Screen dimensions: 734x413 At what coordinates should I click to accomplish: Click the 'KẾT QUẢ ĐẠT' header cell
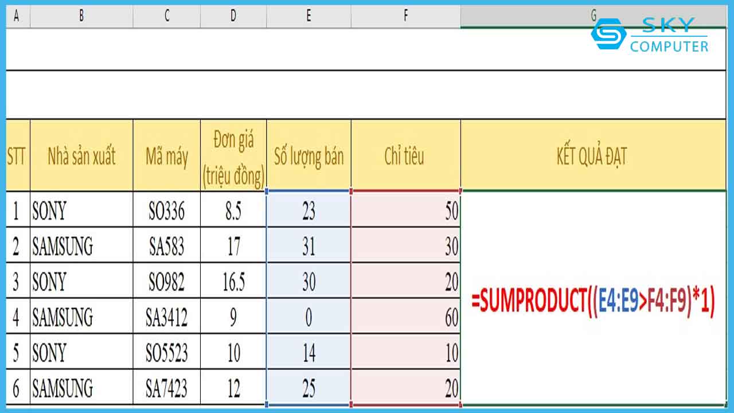click(594, 155)
